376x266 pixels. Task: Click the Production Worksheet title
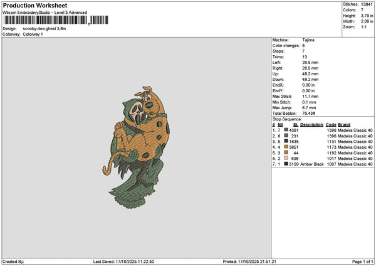pos(35,5)
